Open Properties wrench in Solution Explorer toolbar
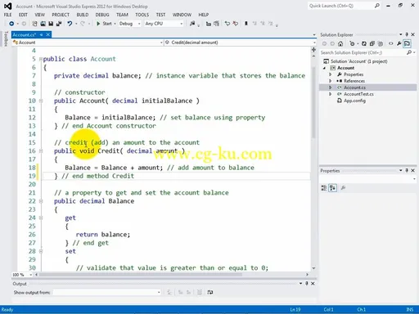419x314 pixels. click(x=399, y=43)
